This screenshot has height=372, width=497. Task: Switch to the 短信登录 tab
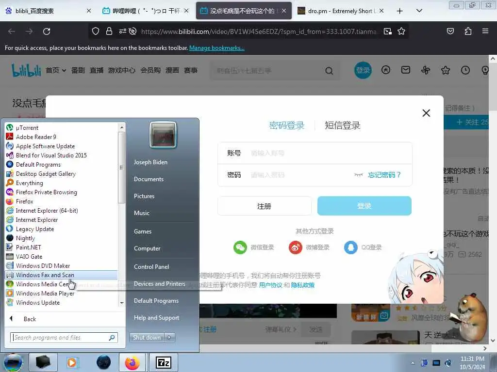point(342,125)
